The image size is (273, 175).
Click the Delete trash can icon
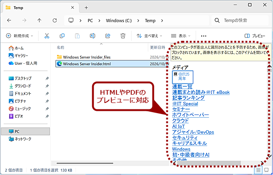tap(123, 36)
